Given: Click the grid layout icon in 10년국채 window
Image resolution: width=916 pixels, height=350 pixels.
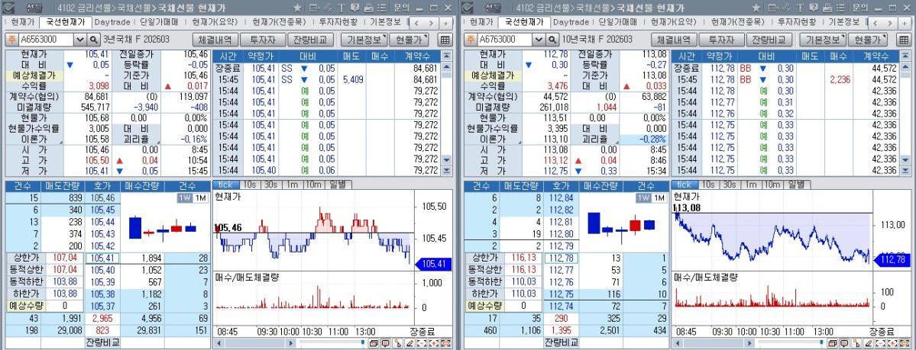Looking at the screenshot, I should 904,40.
